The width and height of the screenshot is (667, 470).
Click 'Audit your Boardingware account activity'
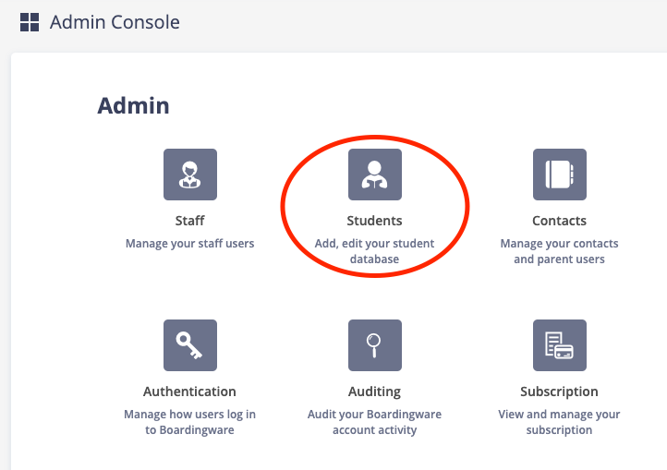[374, 422]
